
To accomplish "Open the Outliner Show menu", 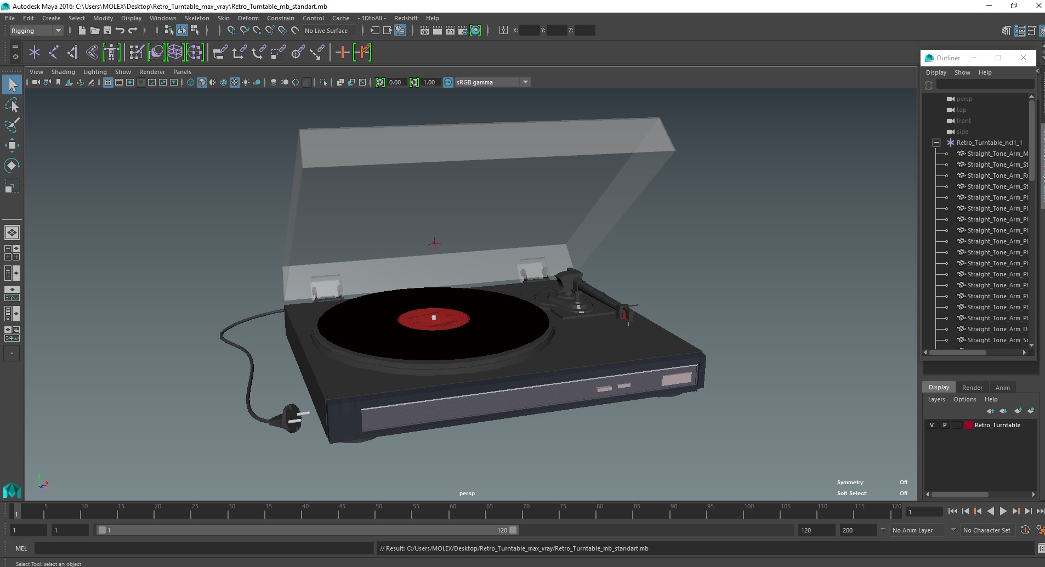I will pos(962,72).
